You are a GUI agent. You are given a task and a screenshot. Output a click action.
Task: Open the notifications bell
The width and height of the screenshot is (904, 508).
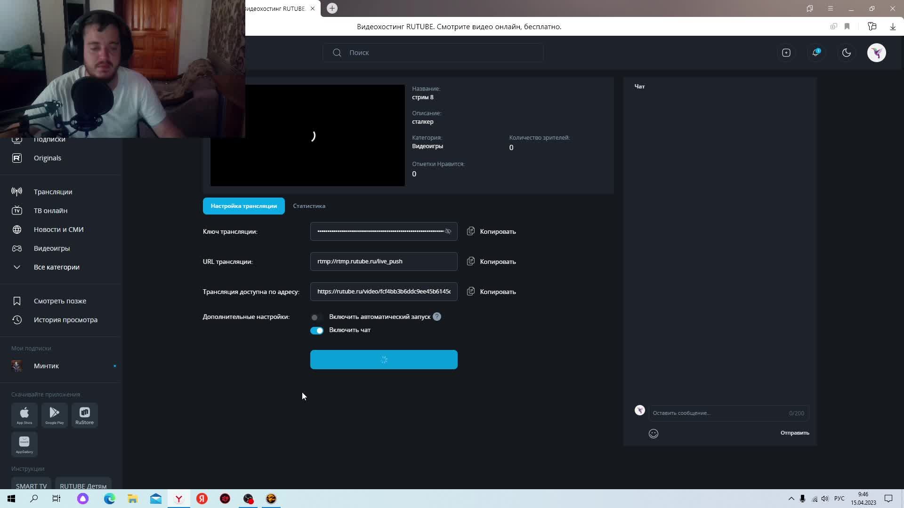[x=815, y=53]
